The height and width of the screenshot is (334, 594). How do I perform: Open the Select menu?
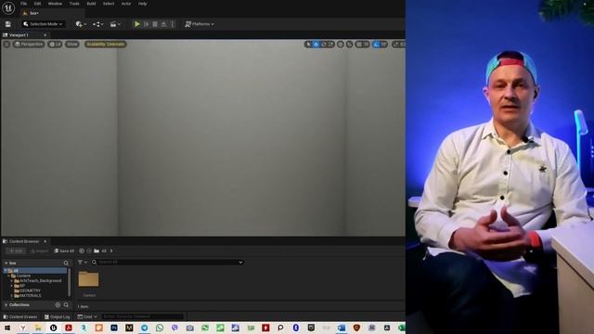tap(109, 4)
